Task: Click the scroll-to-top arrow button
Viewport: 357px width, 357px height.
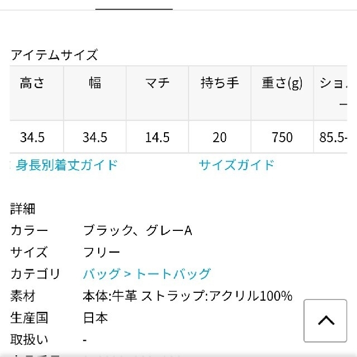Action: (x=325, y=321)
